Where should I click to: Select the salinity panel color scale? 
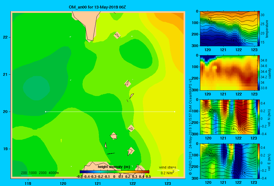(259, 73)
